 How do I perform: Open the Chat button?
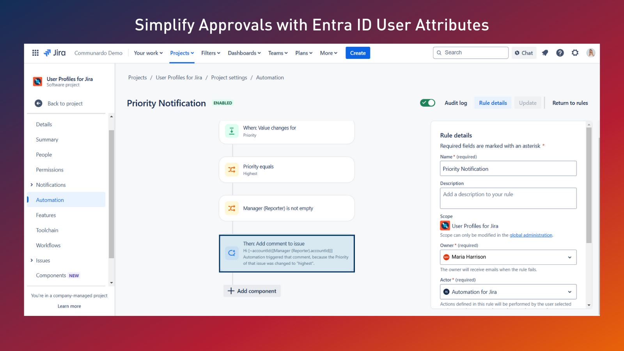point(524,53)
